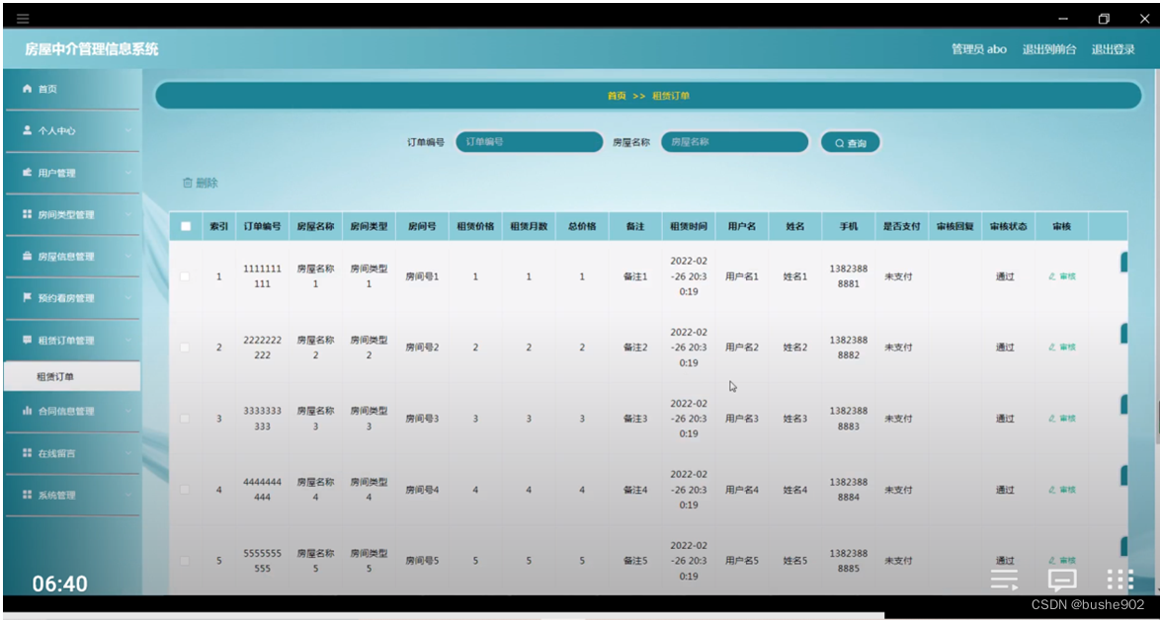1160x620 pixels.
Task: Expand the 预约看房管理 chevron
Action: (128, 298)
